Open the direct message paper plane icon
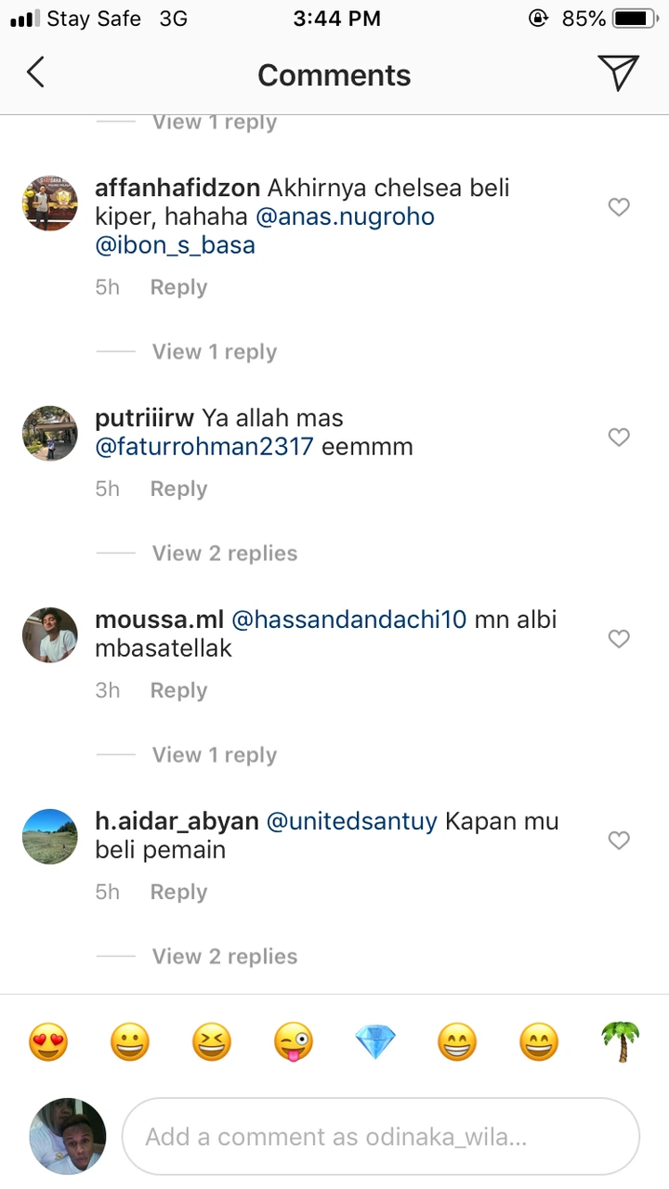 (618, 72)
